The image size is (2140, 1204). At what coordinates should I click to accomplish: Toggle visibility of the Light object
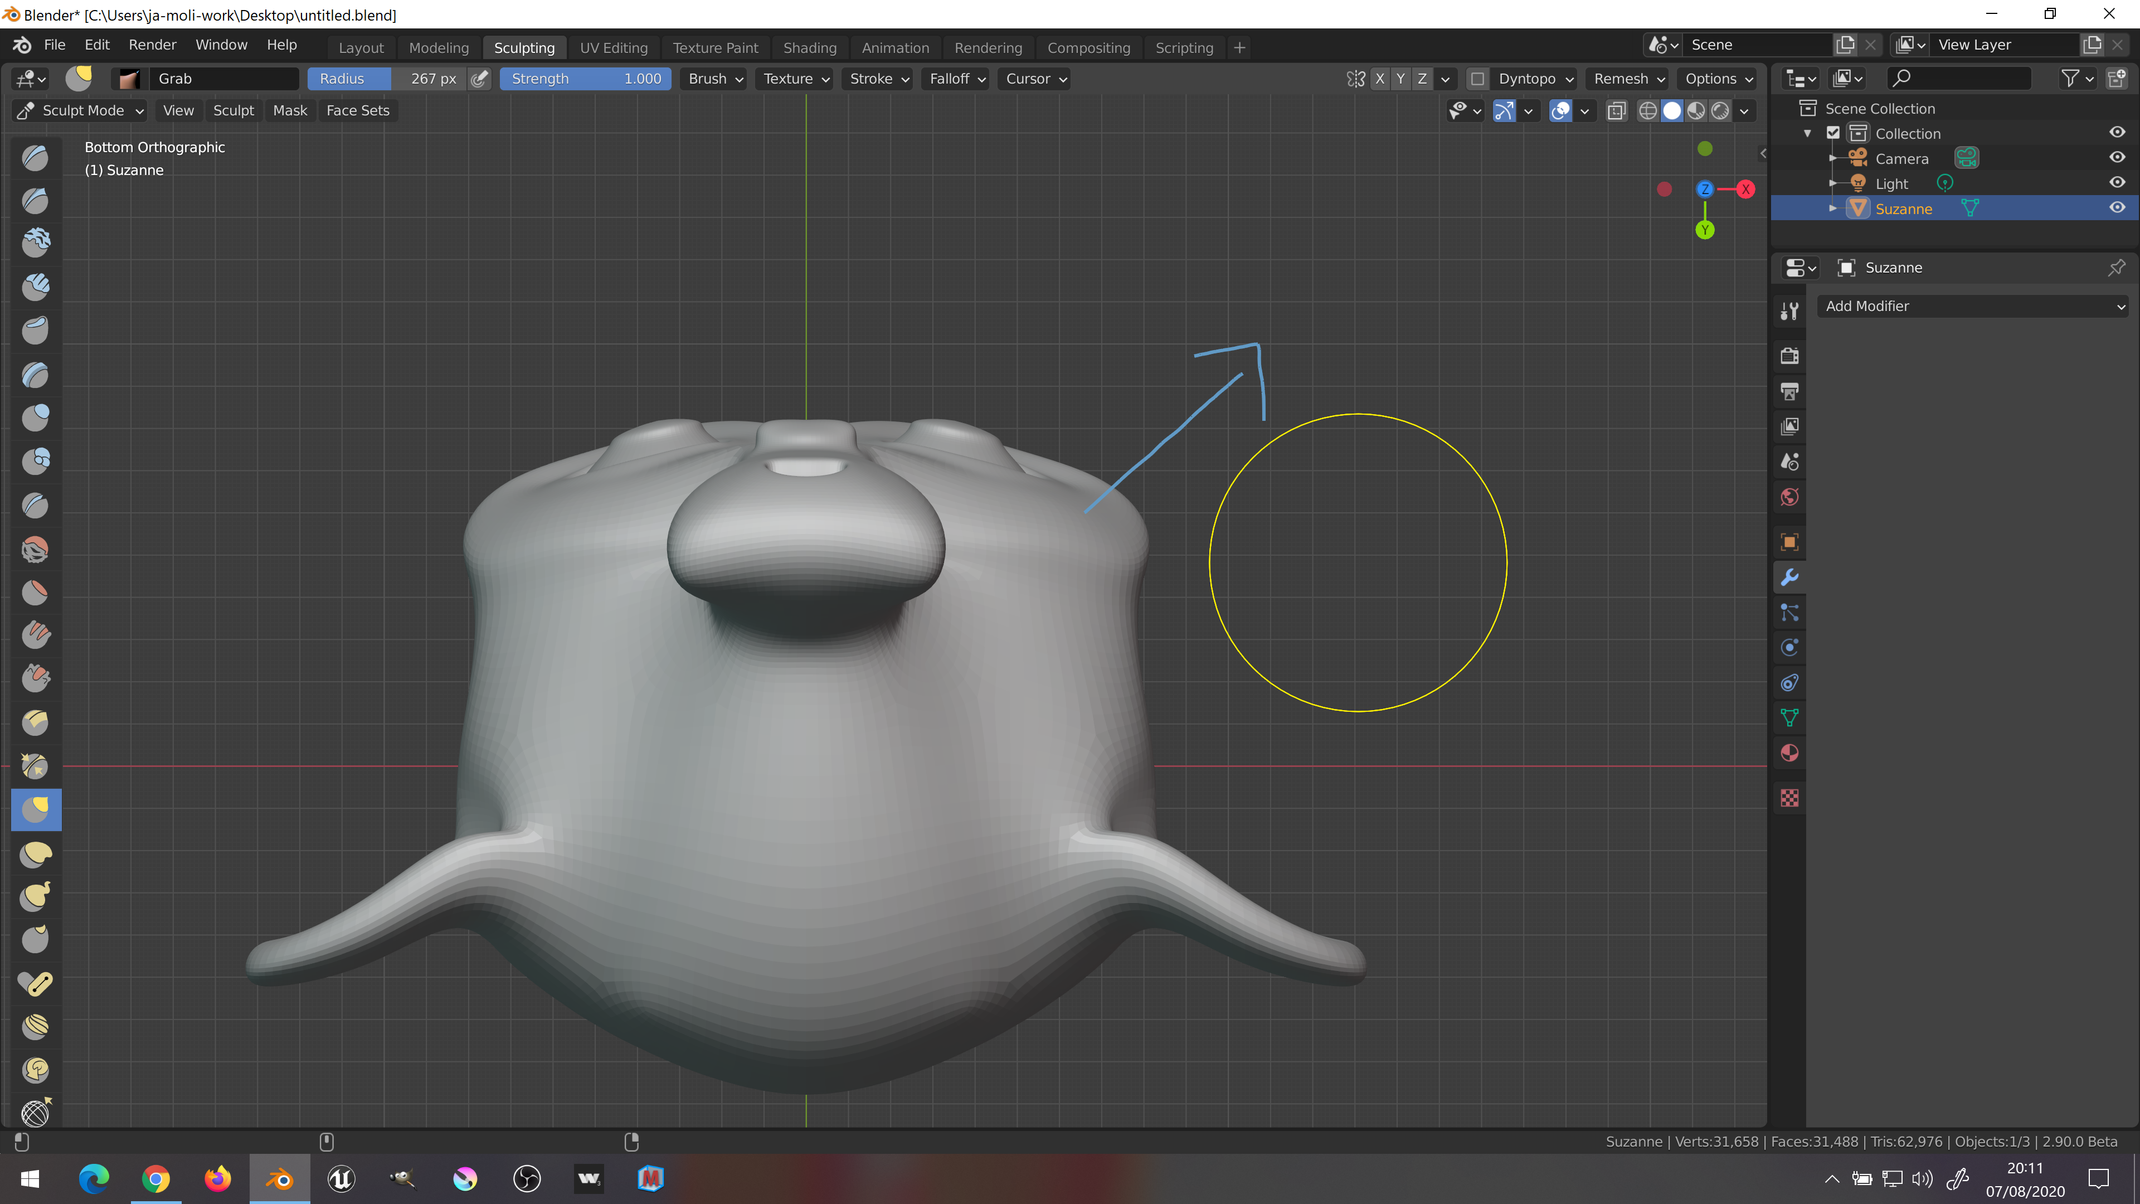(x=2117, y=183)
